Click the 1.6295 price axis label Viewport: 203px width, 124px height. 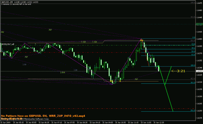click(x=199, y=89)
